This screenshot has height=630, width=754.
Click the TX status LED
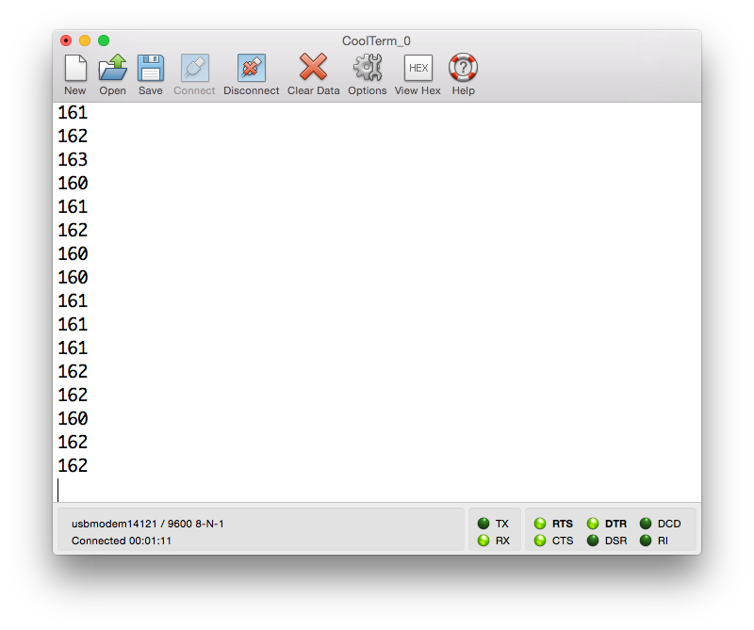pos(484,524)
